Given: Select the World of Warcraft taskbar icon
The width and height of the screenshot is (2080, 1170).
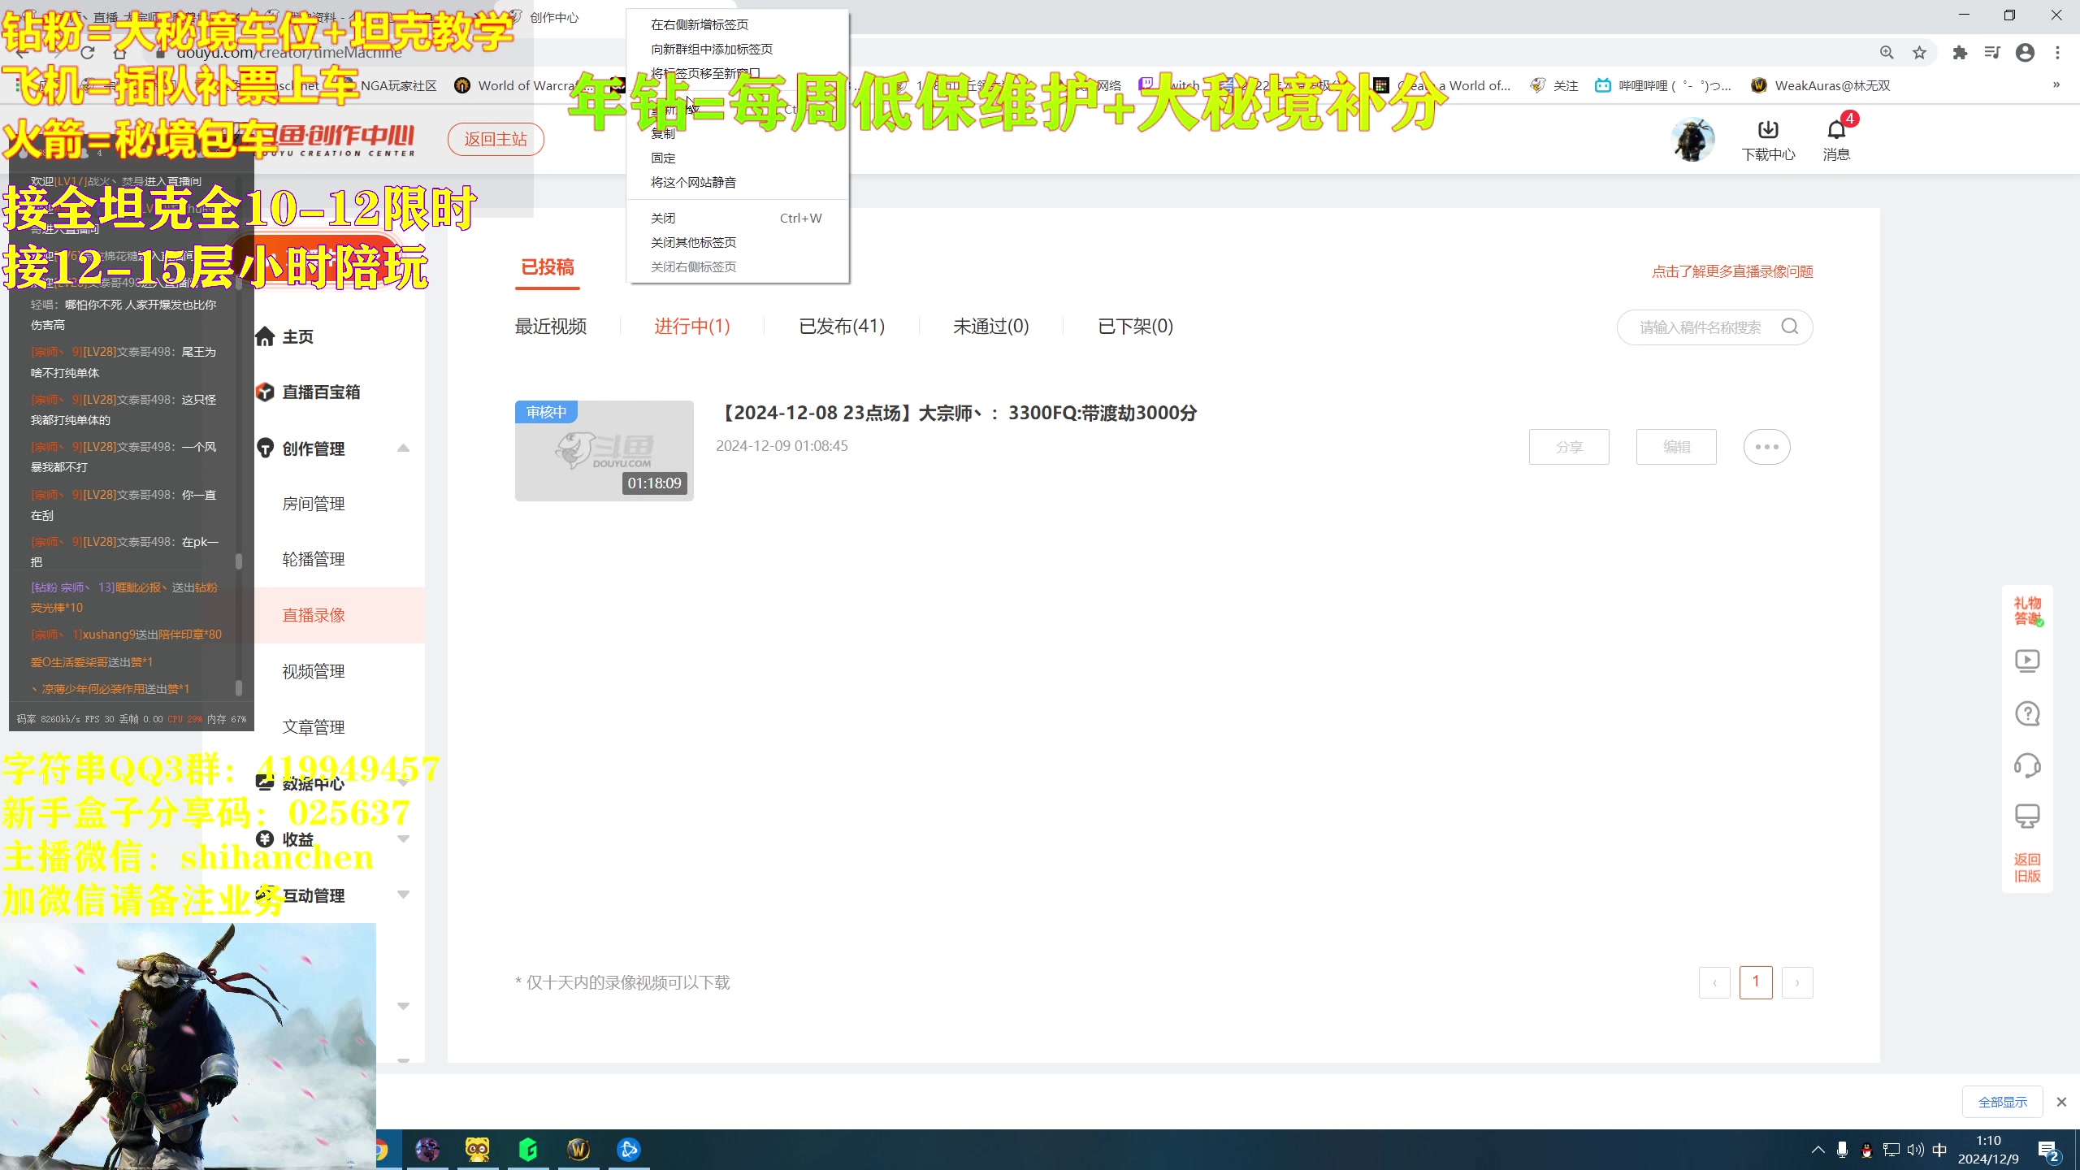Looking at the screenshot, I should (578, 1149).
